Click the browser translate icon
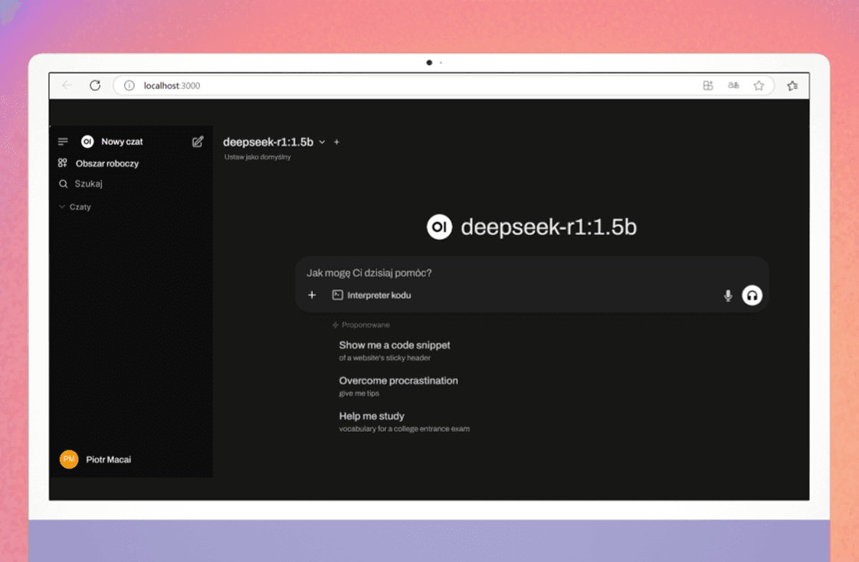Image resolution: width=859 pixels, height=562 pixels. tap(733, 86)
